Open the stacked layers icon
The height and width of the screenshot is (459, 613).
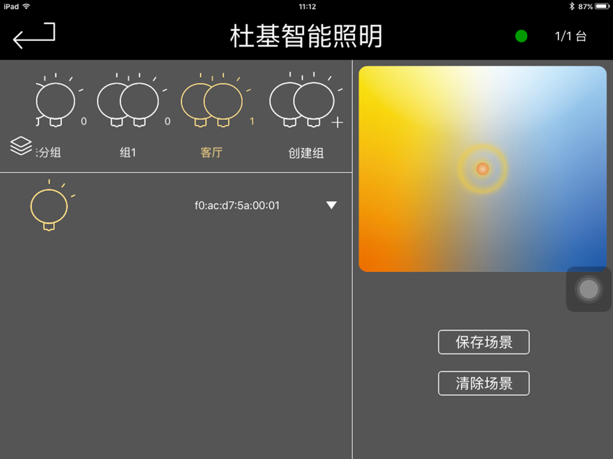tap(21, 146)
